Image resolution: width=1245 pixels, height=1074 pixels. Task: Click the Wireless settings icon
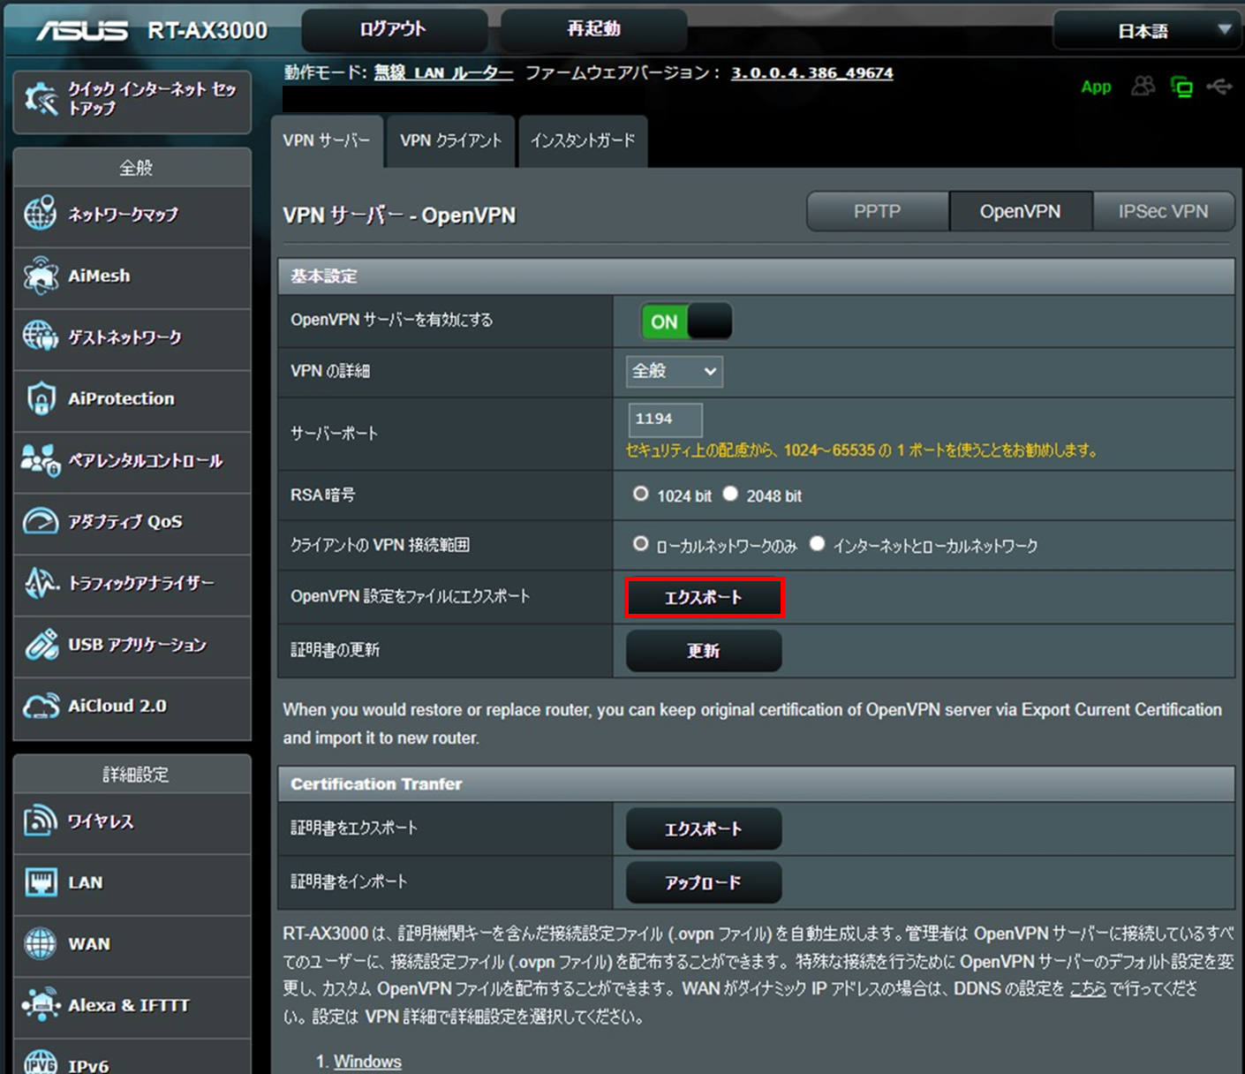click(x=41, y=821)
